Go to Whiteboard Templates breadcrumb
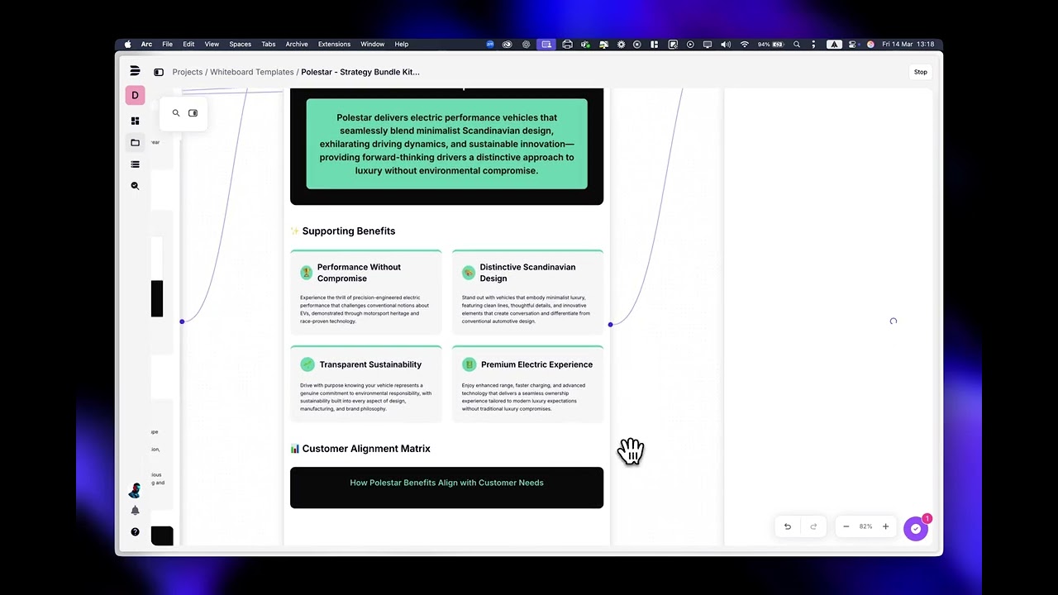Image resolution: width=1058 pixels, height=595 pixels. point(251,72)
